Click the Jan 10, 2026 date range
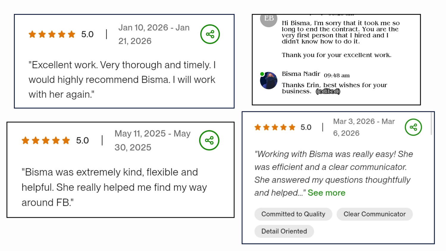 tap(154, 34)
